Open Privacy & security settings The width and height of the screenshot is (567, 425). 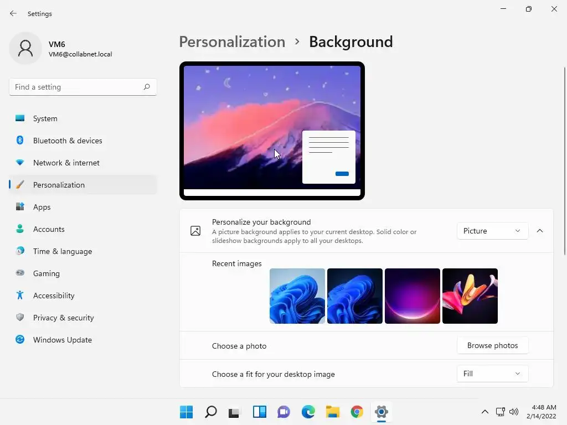click(x=83, y=318)
